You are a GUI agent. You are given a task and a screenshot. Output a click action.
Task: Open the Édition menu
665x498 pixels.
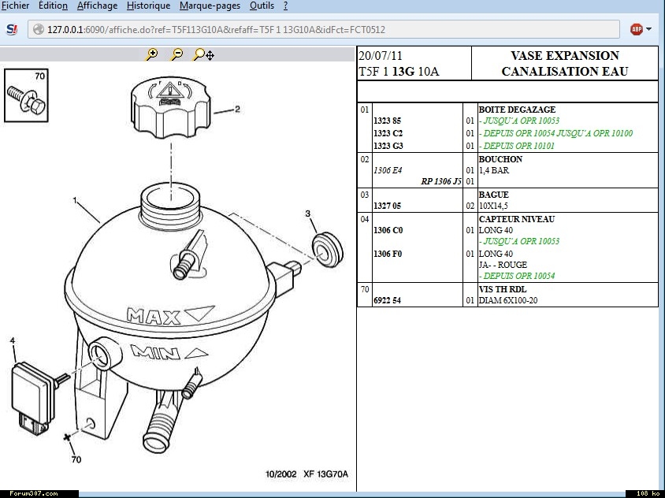pos(53,6)
